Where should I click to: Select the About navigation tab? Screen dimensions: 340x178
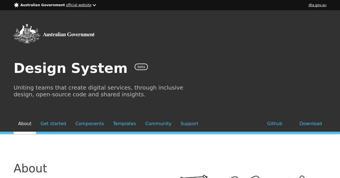click(x=25, y=123)
